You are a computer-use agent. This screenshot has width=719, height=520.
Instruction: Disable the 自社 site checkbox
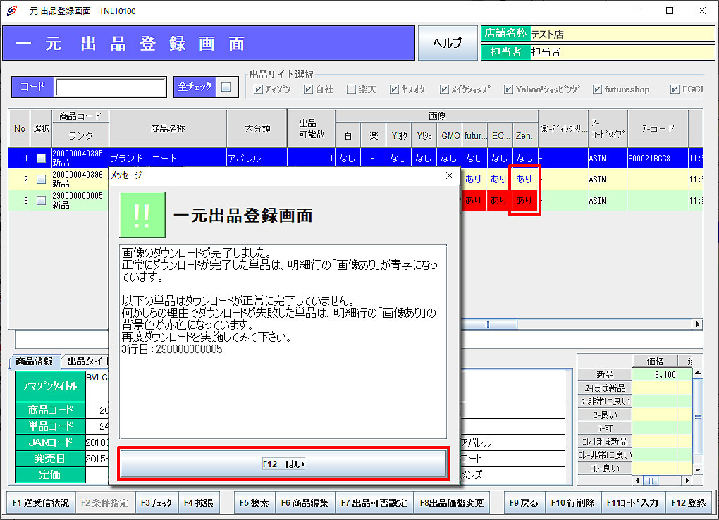coord(308,89)
